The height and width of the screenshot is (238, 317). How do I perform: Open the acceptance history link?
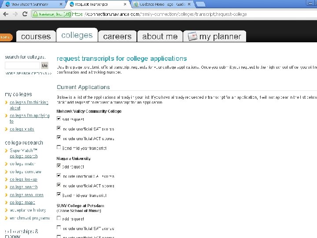point(28,210)
